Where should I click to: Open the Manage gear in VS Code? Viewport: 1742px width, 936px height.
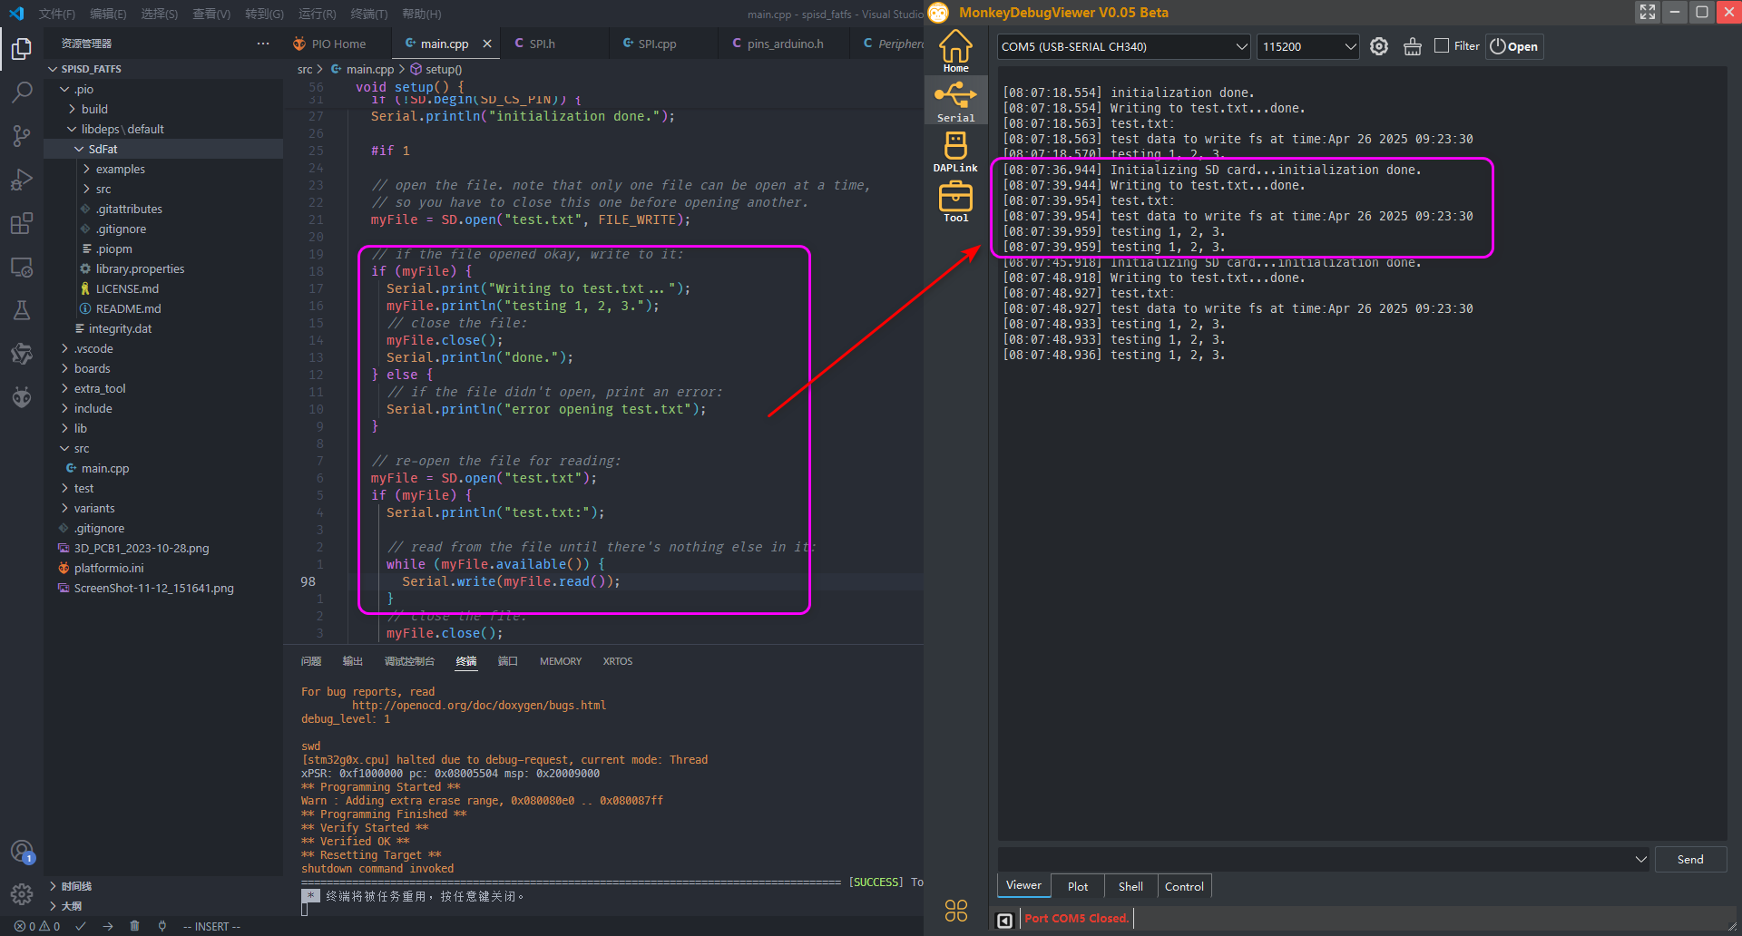[22, 894]
